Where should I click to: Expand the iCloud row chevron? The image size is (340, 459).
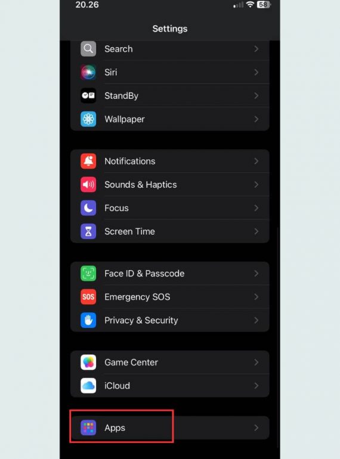(256, 386)
